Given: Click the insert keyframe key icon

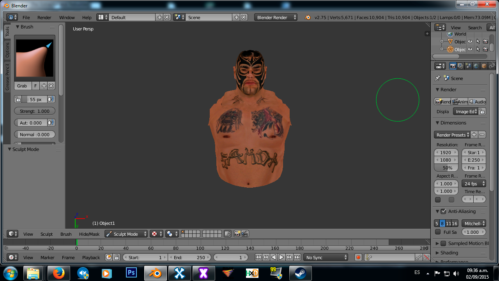Looking at the screenshot, I should coord(418,257).
